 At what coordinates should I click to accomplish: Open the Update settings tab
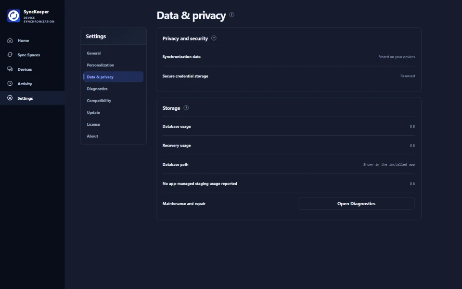click(114, 112)
